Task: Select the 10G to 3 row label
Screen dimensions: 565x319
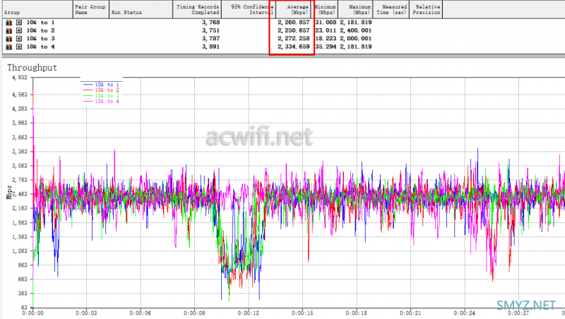Action: point(40,38)
